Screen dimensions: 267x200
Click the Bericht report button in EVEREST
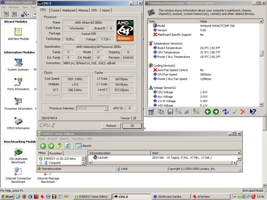click(x=83, y=146)
